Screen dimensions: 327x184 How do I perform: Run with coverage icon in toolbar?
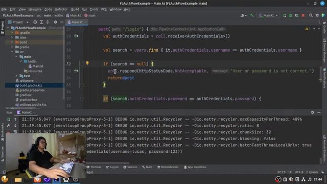(296, 15)
